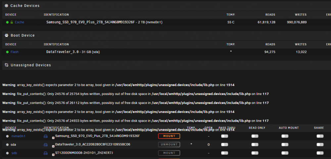Open the sdb device link
This screenshot has height=159, width=331.
click(14, 153)
